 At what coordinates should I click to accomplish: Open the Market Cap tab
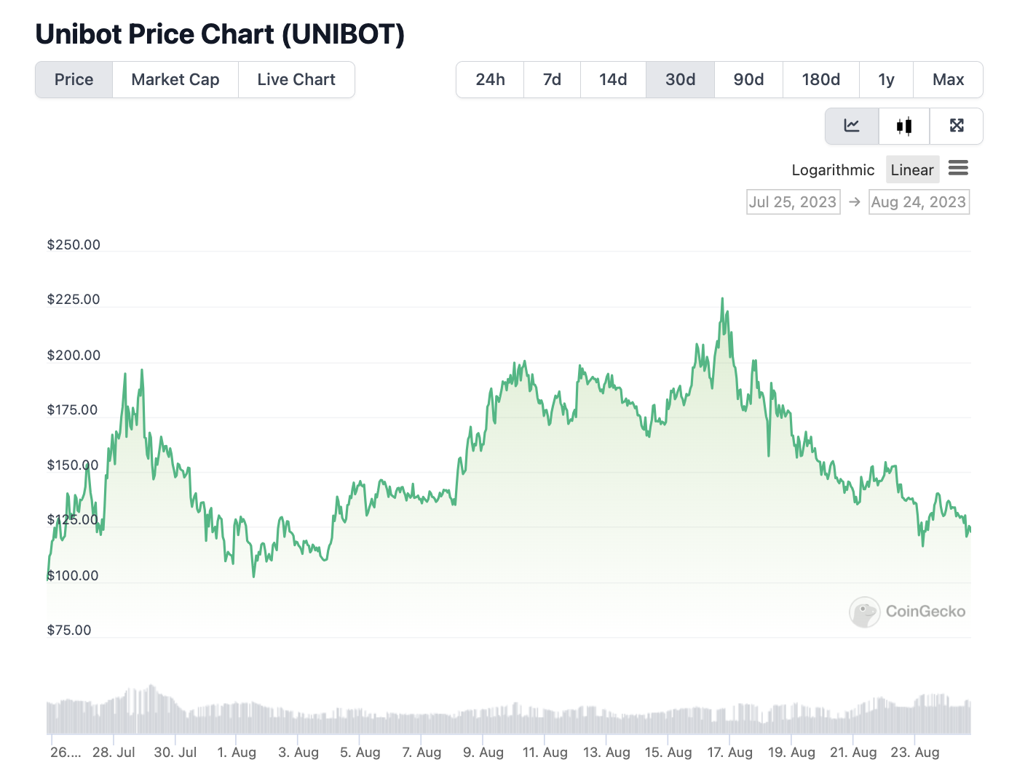175,79
